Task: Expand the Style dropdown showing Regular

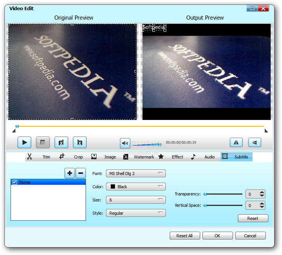Action: pyautogui.click(x=136, y=213)
